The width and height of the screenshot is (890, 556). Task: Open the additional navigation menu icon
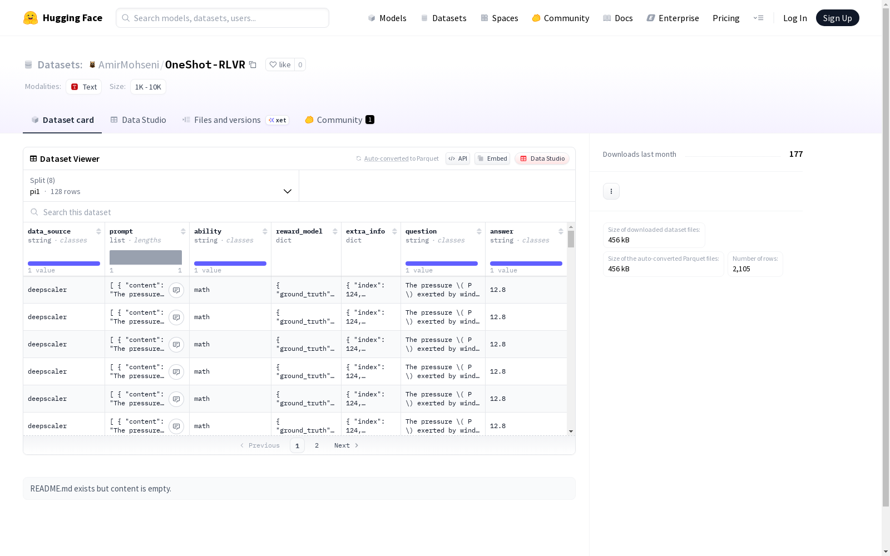tap(758, 18)
